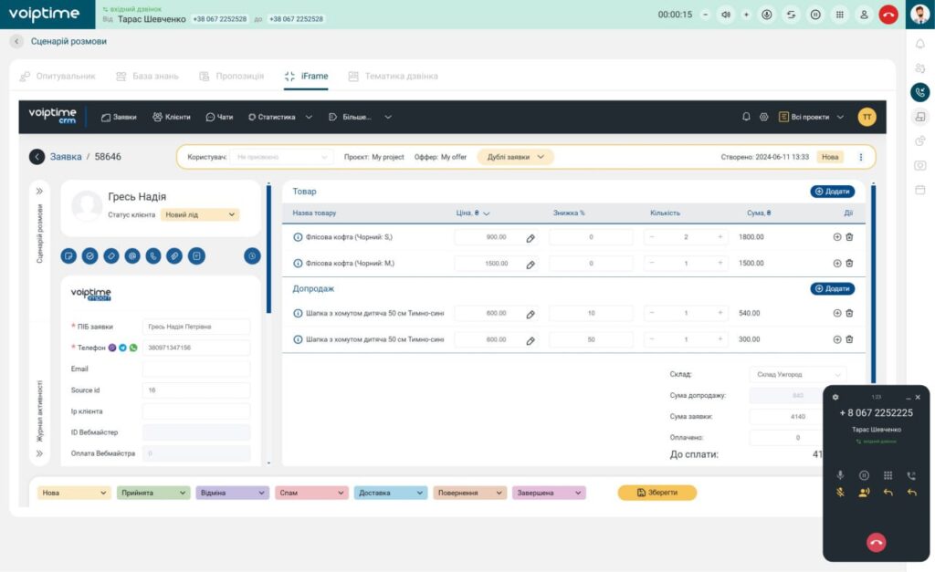Expand Журнал активності side panel arrows
The image size is (935, 572).
[x=39, y=453]
